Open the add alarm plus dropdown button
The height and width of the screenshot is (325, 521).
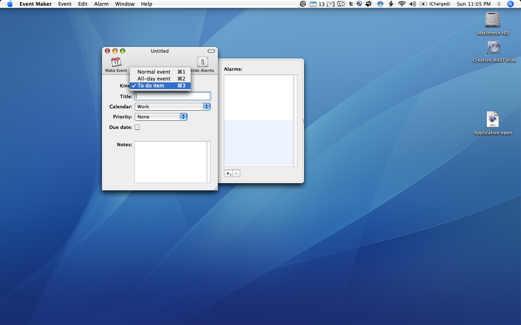[228, 173]
